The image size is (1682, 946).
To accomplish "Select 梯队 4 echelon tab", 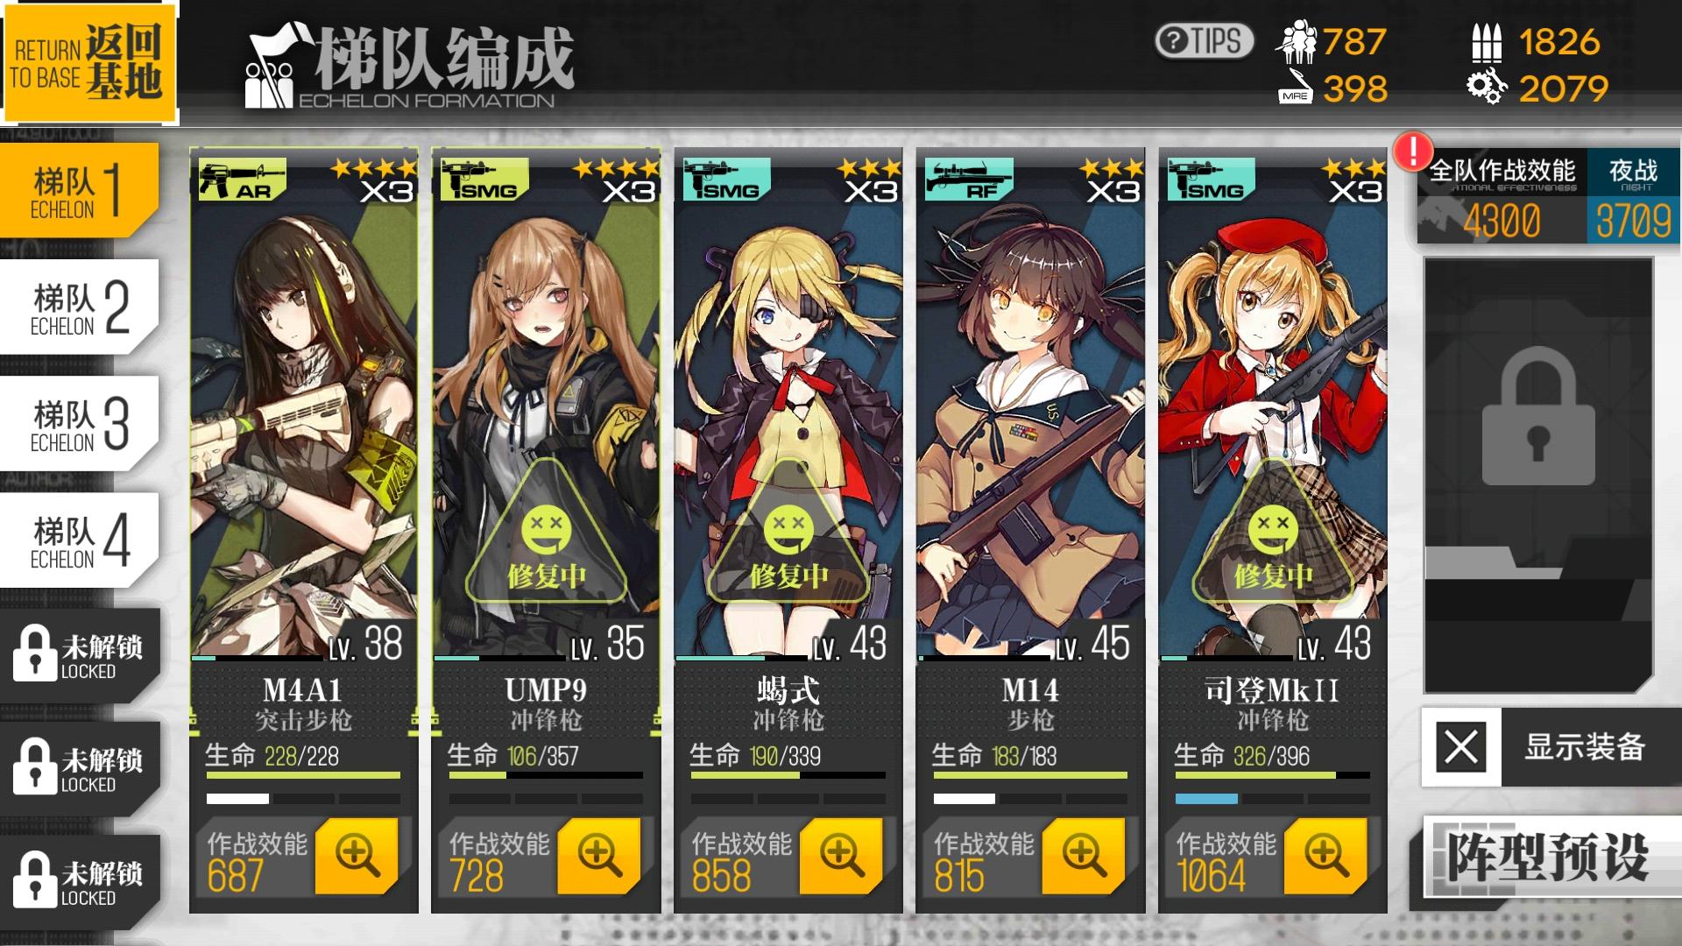I will pyautogui.click(x=79, y=540).
